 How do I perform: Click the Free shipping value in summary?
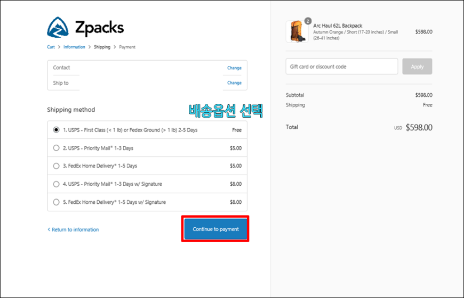click(x=428, y=105)
